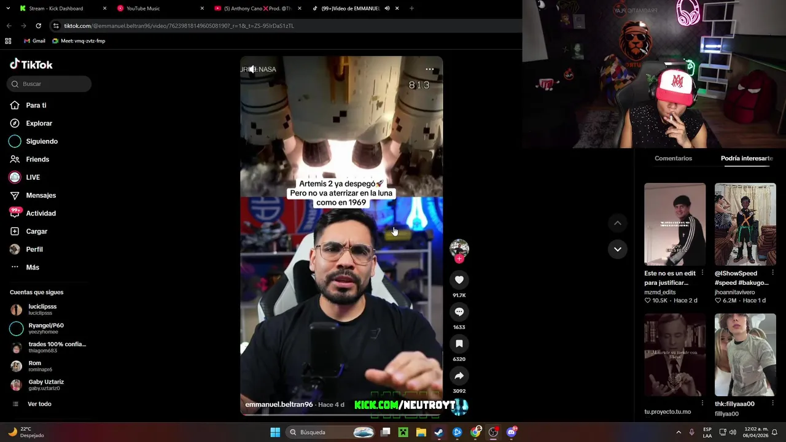Share video with arrow icon

459,376
